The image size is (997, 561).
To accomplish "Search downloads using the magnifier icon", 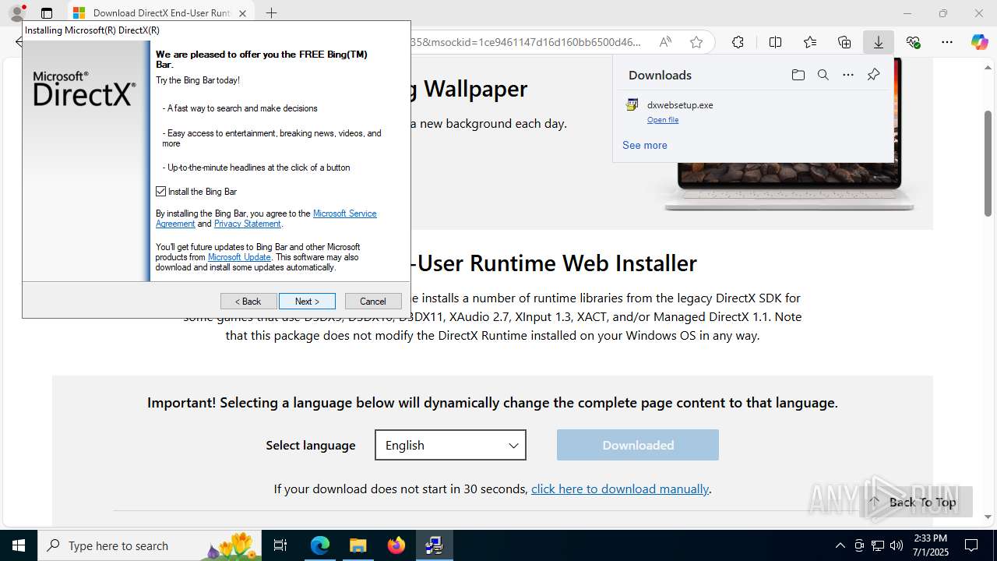I will (x=823, y=75).
